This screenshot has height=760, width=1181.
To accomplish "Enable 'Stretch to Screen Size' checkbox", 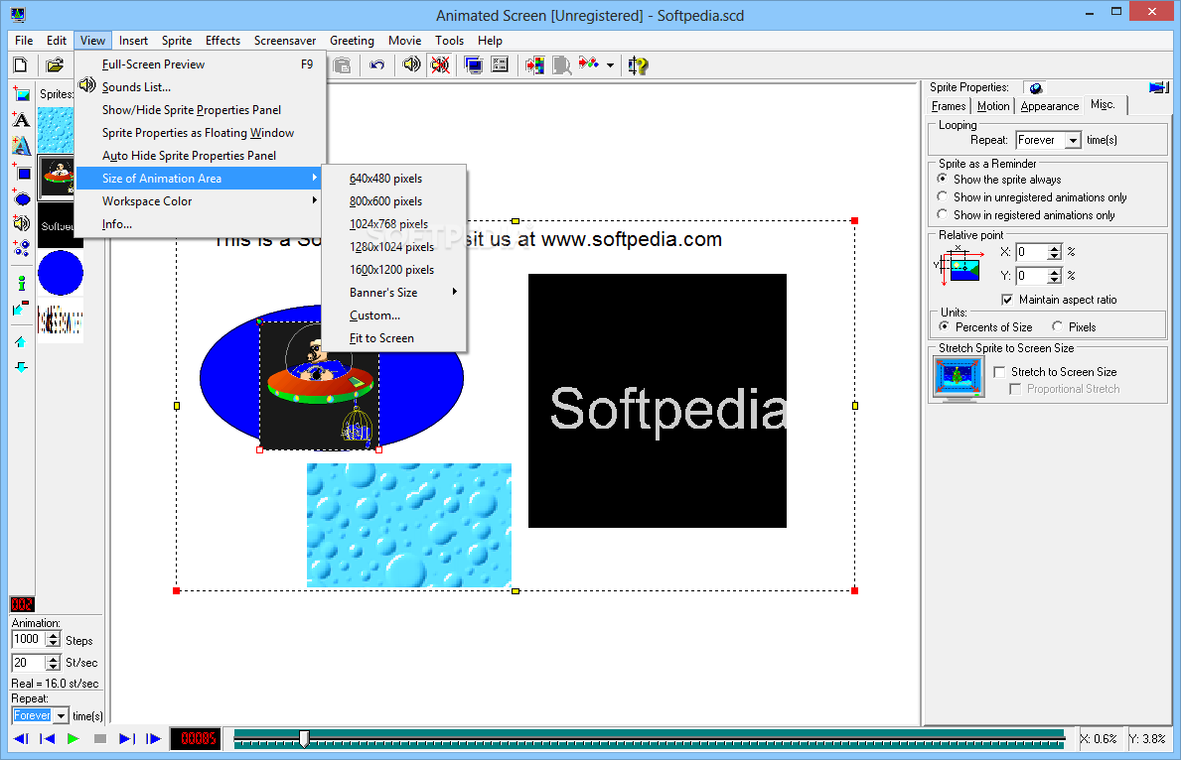I will [x=1055, y=372].
